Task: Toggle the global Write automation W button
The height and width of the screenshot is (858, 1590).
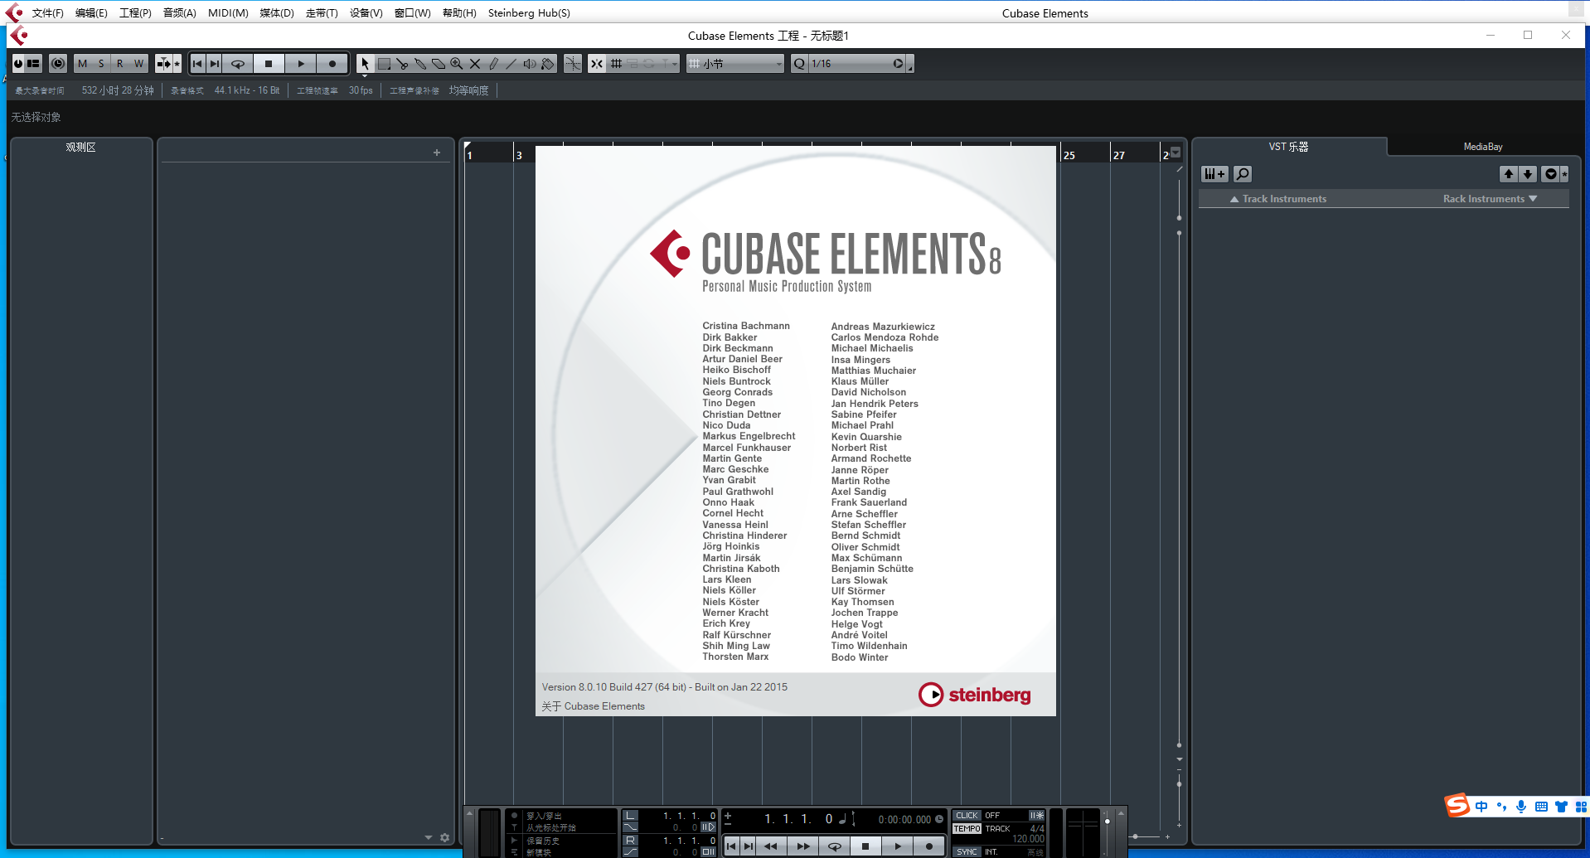Action: [x=138, y=64]
